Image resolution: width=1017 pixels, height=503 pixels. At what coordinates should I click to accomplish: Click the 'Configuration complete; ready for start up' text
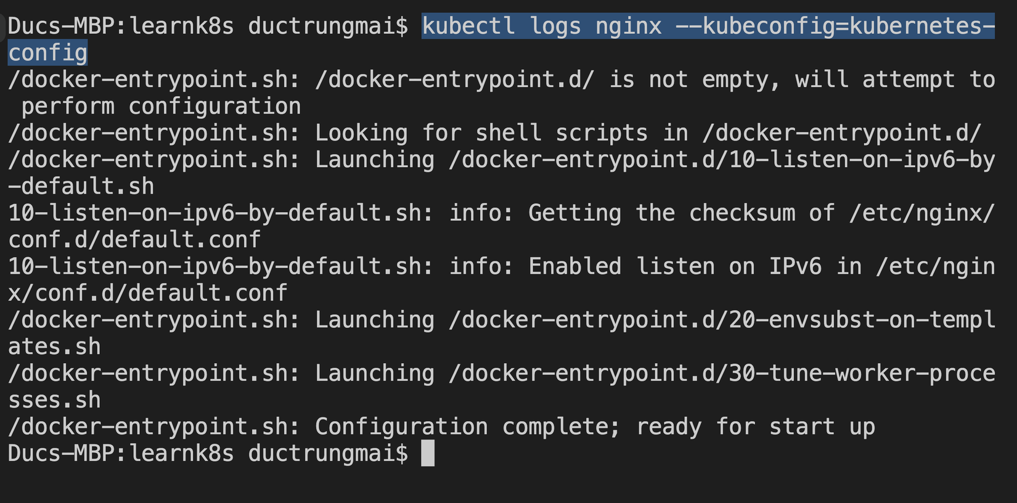[x=595, y=427]
